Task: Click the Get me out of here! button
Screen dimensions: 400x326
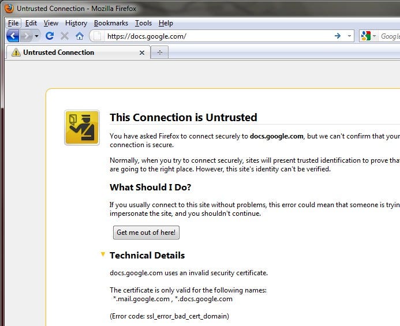Action: [146, 233]
